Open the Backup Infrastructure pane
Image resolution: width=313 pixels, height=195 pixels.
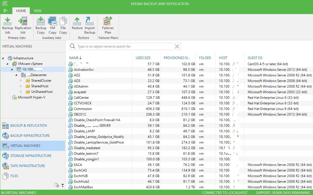[x=30, y=136]
